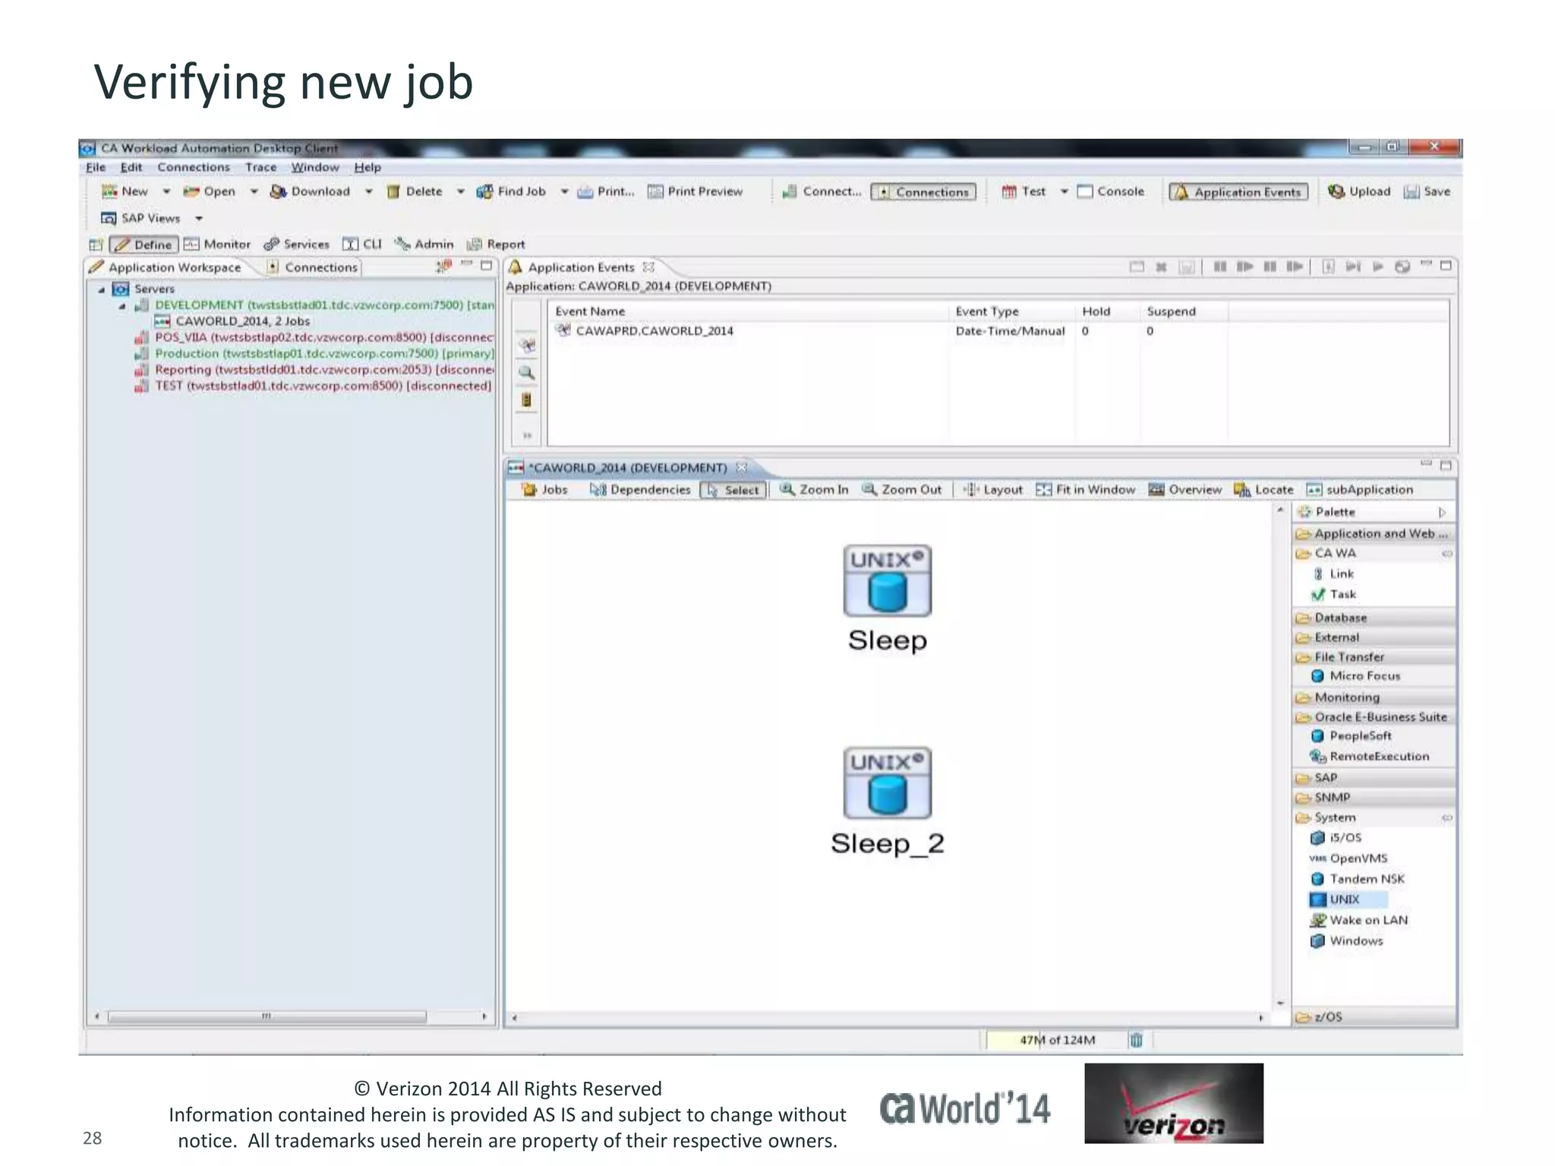Image resolution: width=1555 pixels, height=1166 pixels.
Task: Open the New dropdown arrow
Action: click(x=166, y=191)
